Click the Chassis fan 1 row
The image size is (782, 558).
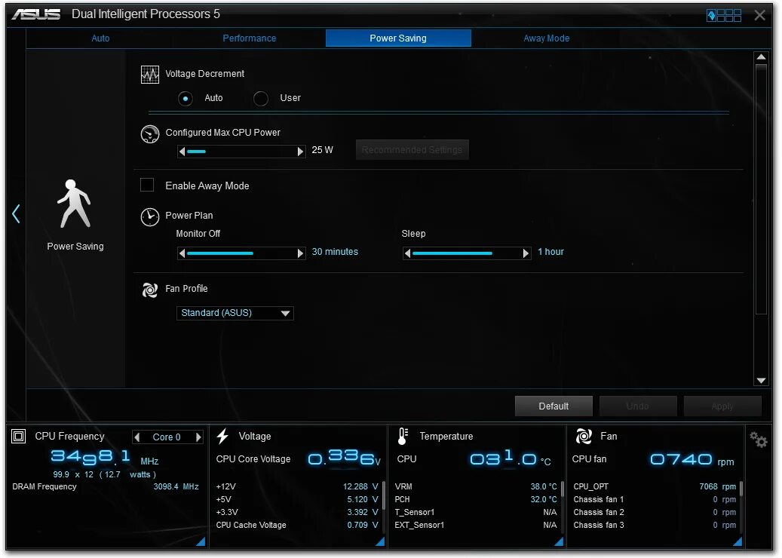pos(655,500)
